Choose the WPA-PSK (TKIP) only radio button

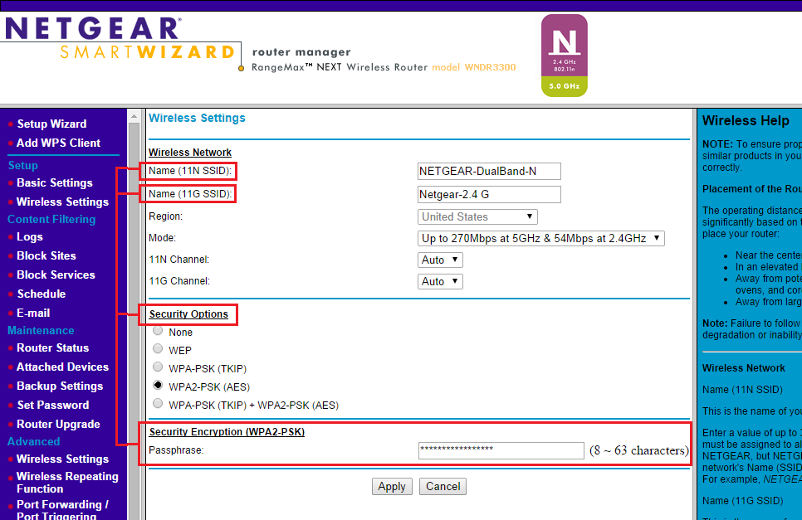(x=158, y=367)
